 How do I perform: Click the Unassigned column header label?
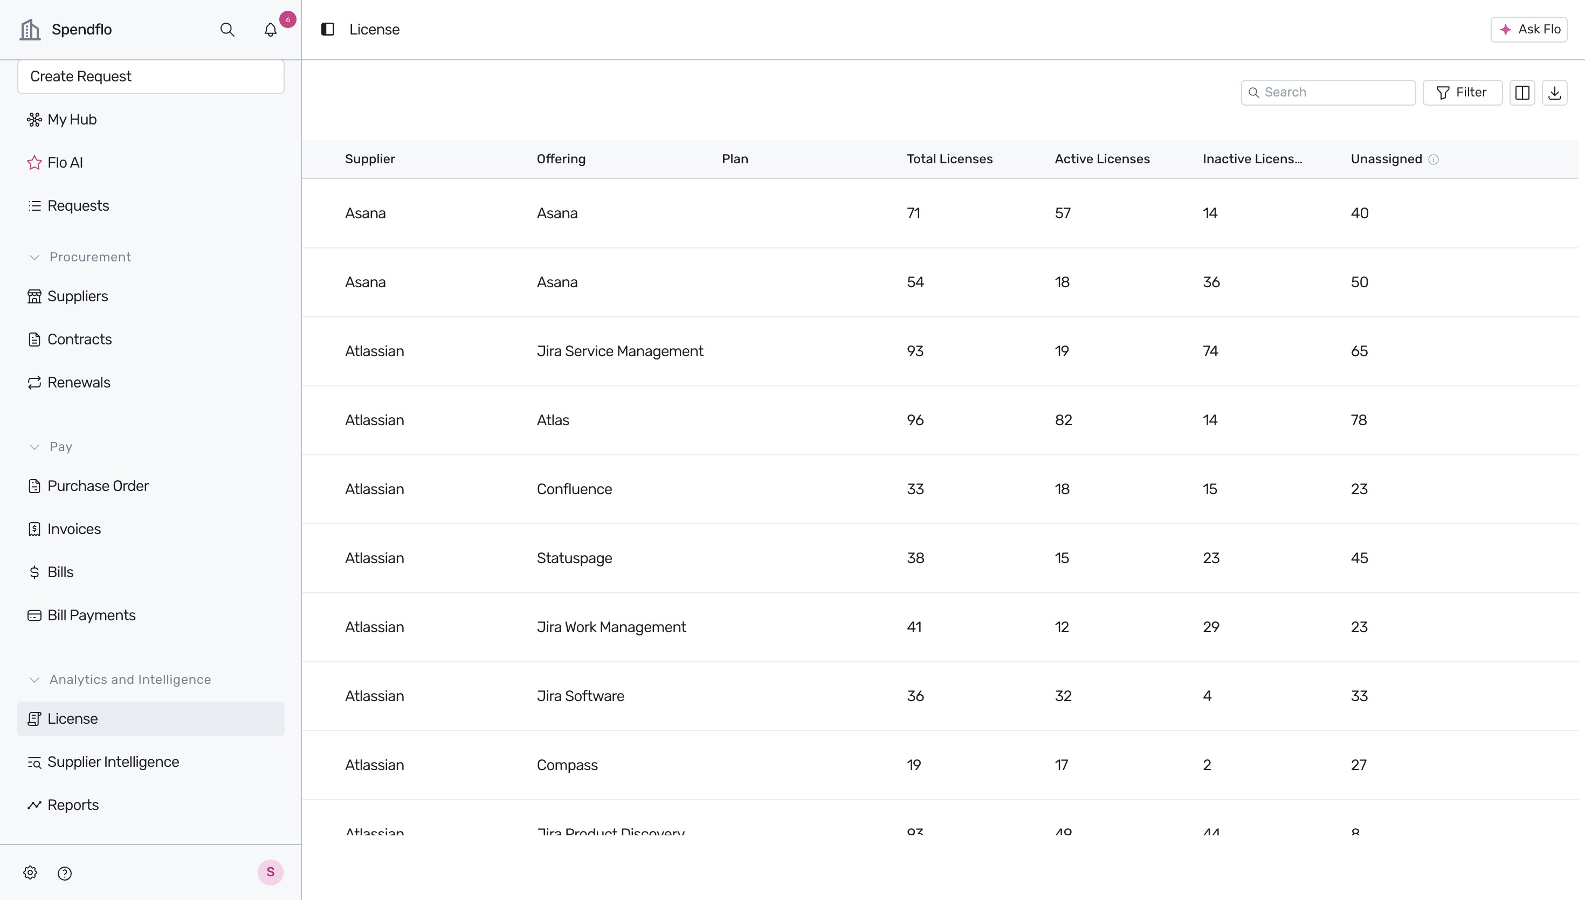pos(1386,159)
